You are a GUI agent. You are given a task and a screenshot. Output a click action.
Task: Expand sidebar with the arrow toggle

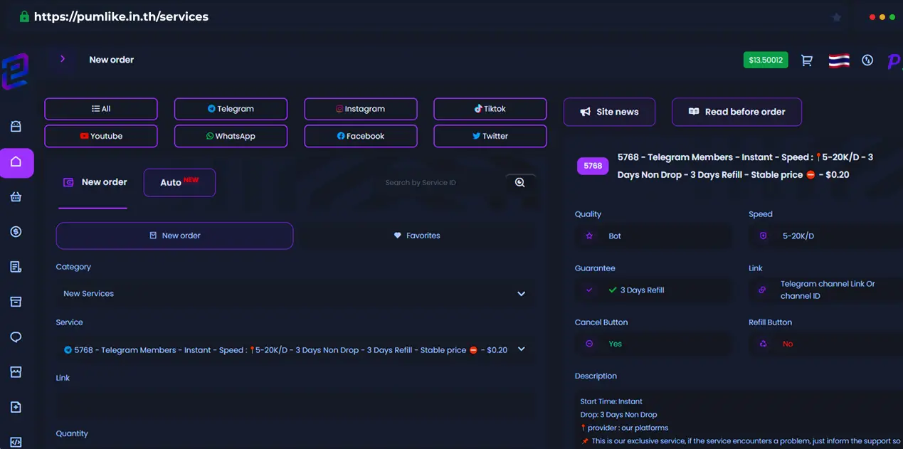63,59
